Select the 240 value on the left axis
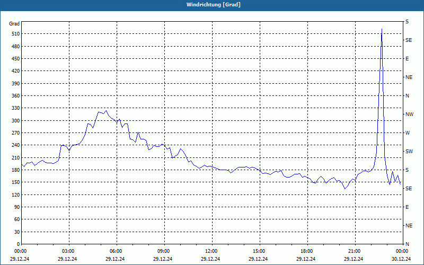This screenshot has width=424, height=265. (x=16, y=145)
